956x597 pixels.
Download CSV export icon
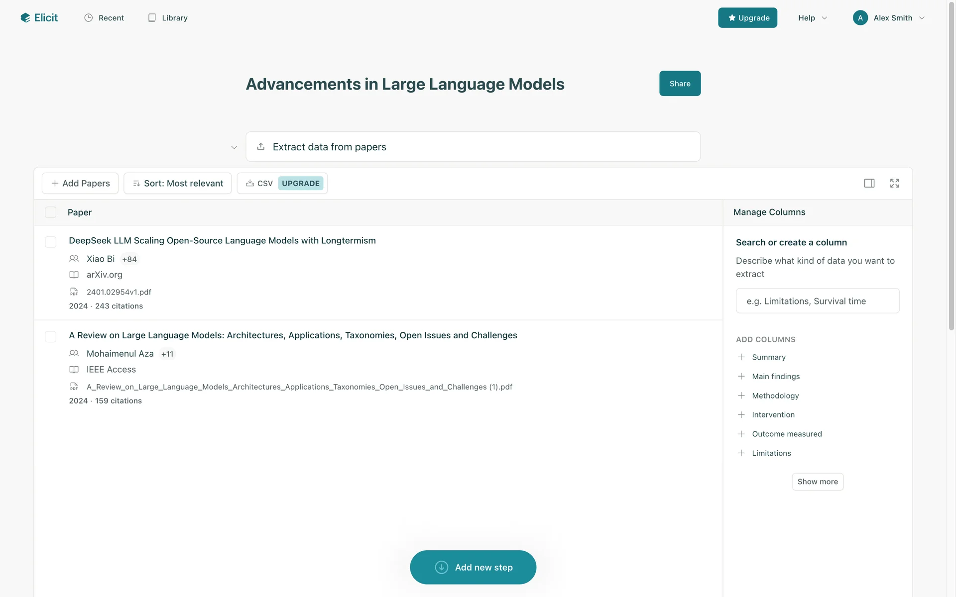coord(250,183)
